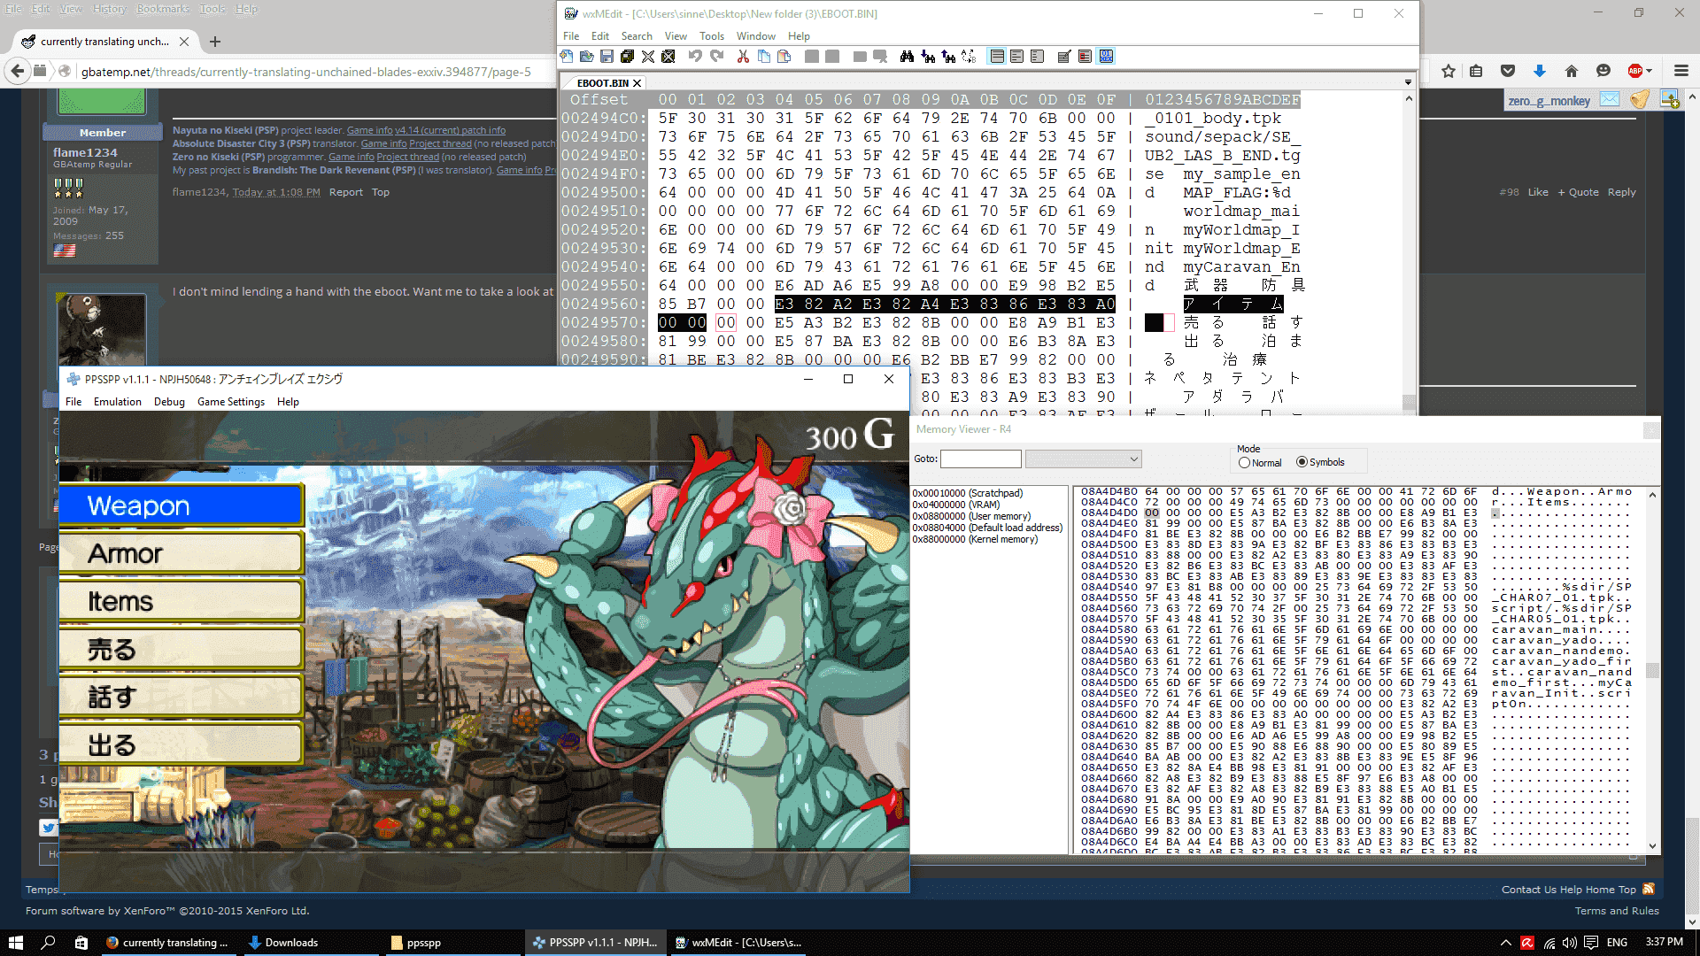The height and width of the screenshot is (956, 1700).
Task: Click the Reply link on post #98
Action: click(1622, 192)
